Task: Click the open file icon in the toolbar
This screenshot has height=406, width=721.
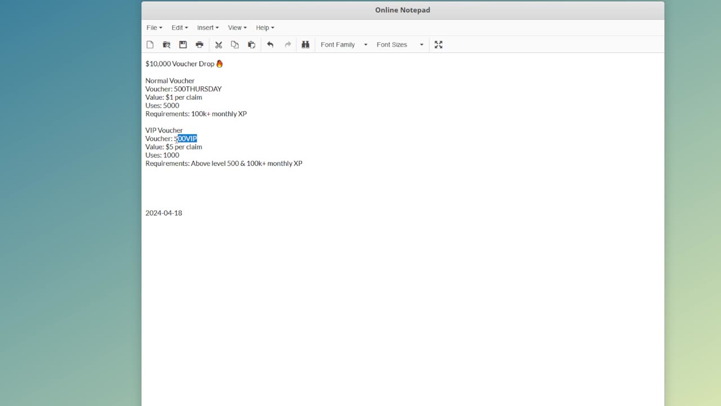Action: tap(166, 45)
